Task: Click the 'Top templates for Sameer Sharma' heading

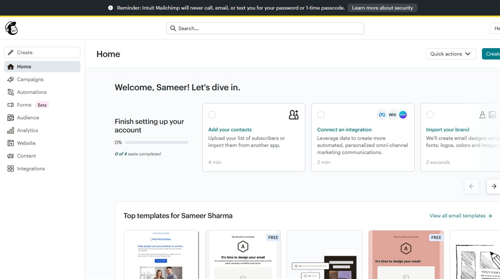Action: 178,216
